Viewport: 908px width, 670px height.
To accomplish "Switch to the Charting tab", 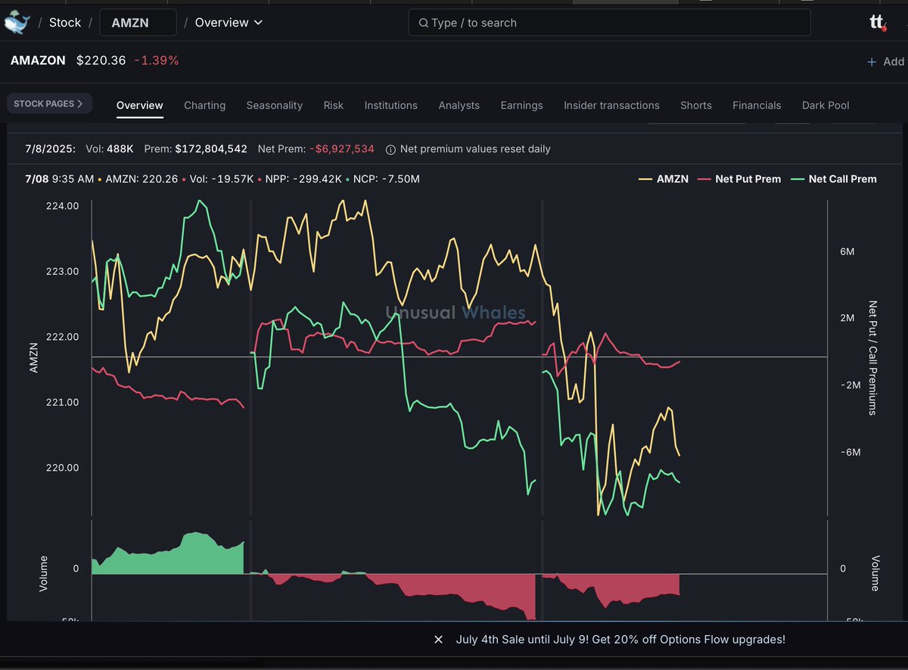I will pos(205,105).
